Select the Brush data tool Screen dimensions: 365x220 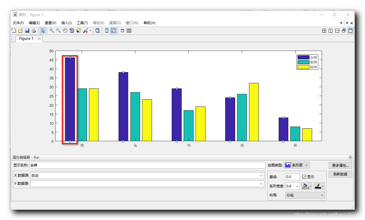[x=85, y=31]
